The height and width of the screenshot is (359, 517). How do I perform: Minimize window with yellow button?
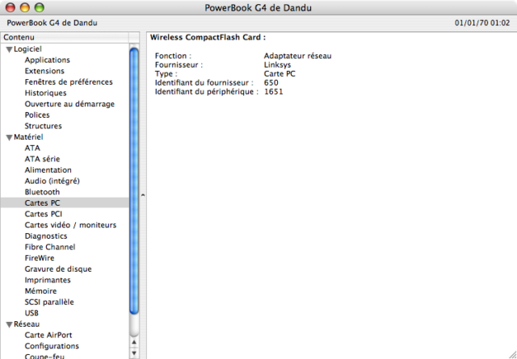click(25, 7)
